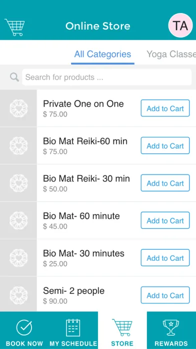Add Bio Mat Reiki-60 min to cart
The height and width of the screenshot is (349, 196).
pos(165,145)
